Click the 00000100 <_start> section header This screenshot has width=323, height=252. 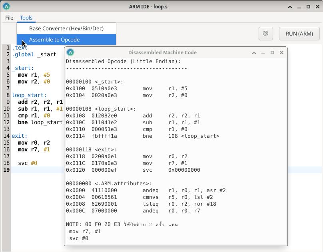coord(95,81)
